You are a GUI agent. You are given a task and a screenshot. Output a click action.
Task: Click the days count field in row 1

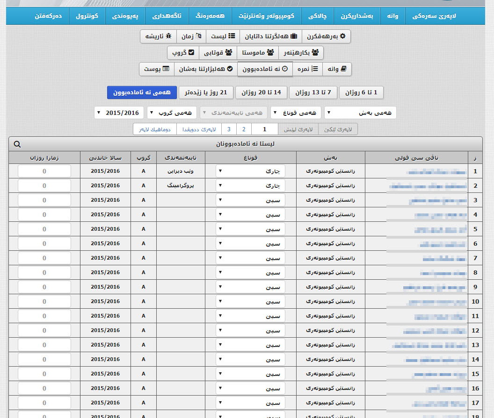pos(44,171)
